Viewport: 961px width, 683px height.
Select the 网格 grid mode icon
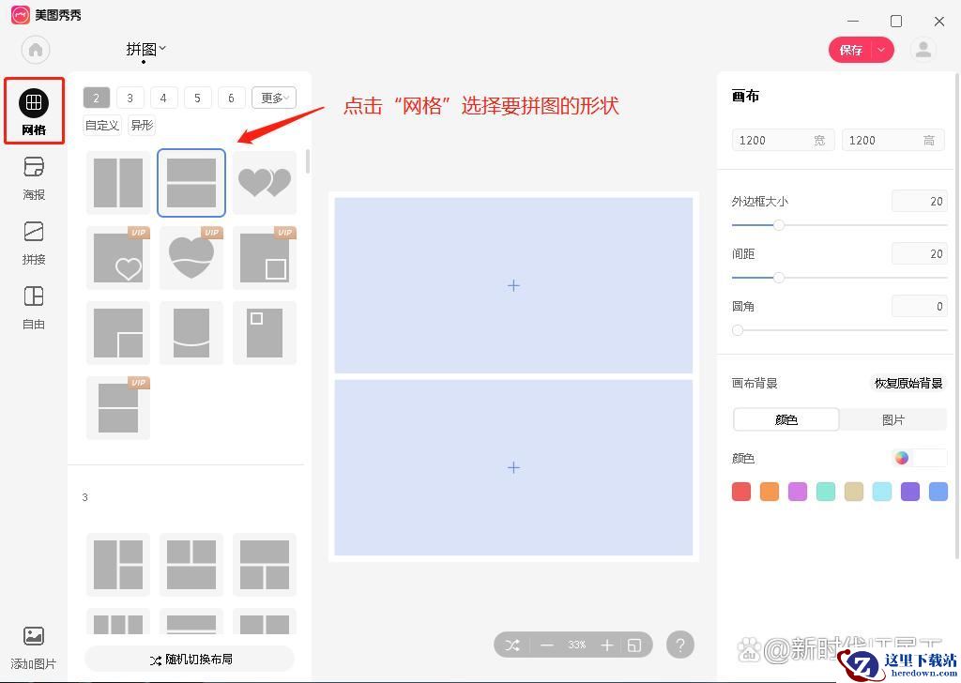tap(34, 103)
